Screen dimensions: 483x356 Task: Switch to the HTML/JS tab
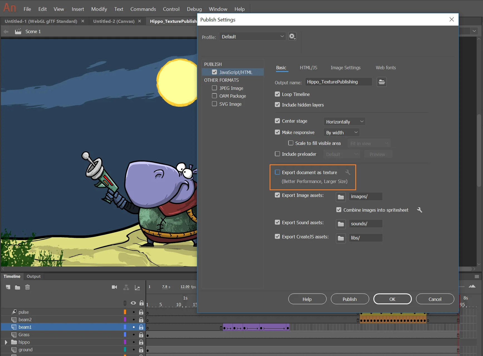(x=308, y=68)
